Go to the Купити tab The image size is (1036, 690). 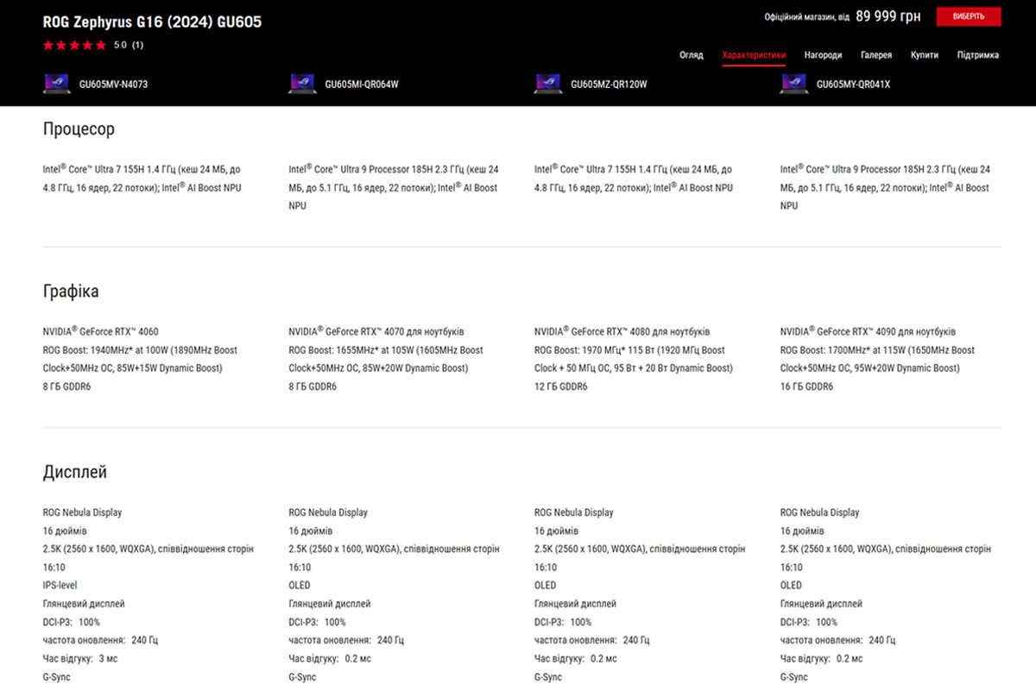click(x=925, y=55)
